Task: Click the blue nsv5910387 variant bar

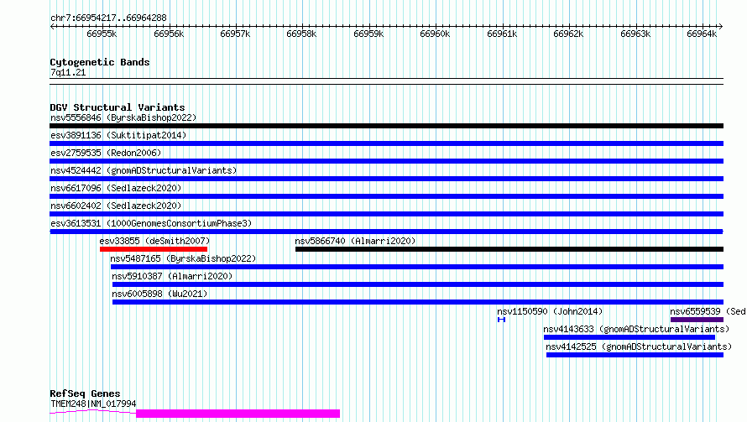Action: click(x=418, y=284)
